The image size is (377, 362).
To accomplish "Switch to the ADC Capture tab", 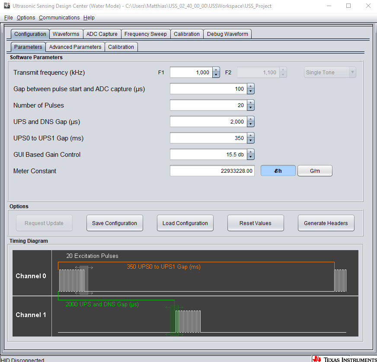I will pos(102,34).
